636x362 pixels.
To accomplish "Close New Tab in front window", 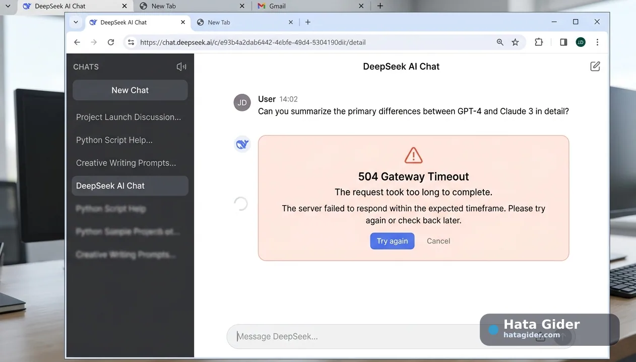I will (291, 22).
